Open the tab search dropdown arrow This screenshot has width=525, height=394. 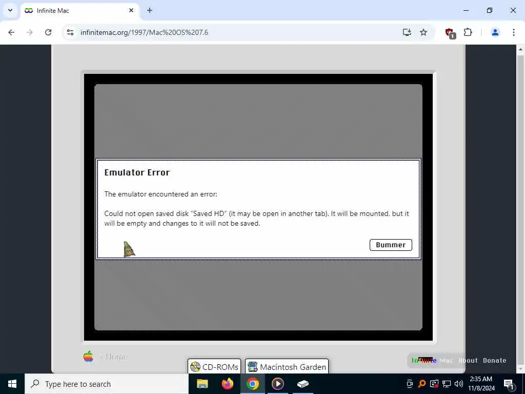click(10, 10)
